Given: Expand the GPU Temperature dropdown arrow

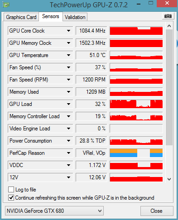Looking at the screenshot, I should pyautogui.click(x=68, y=55).
